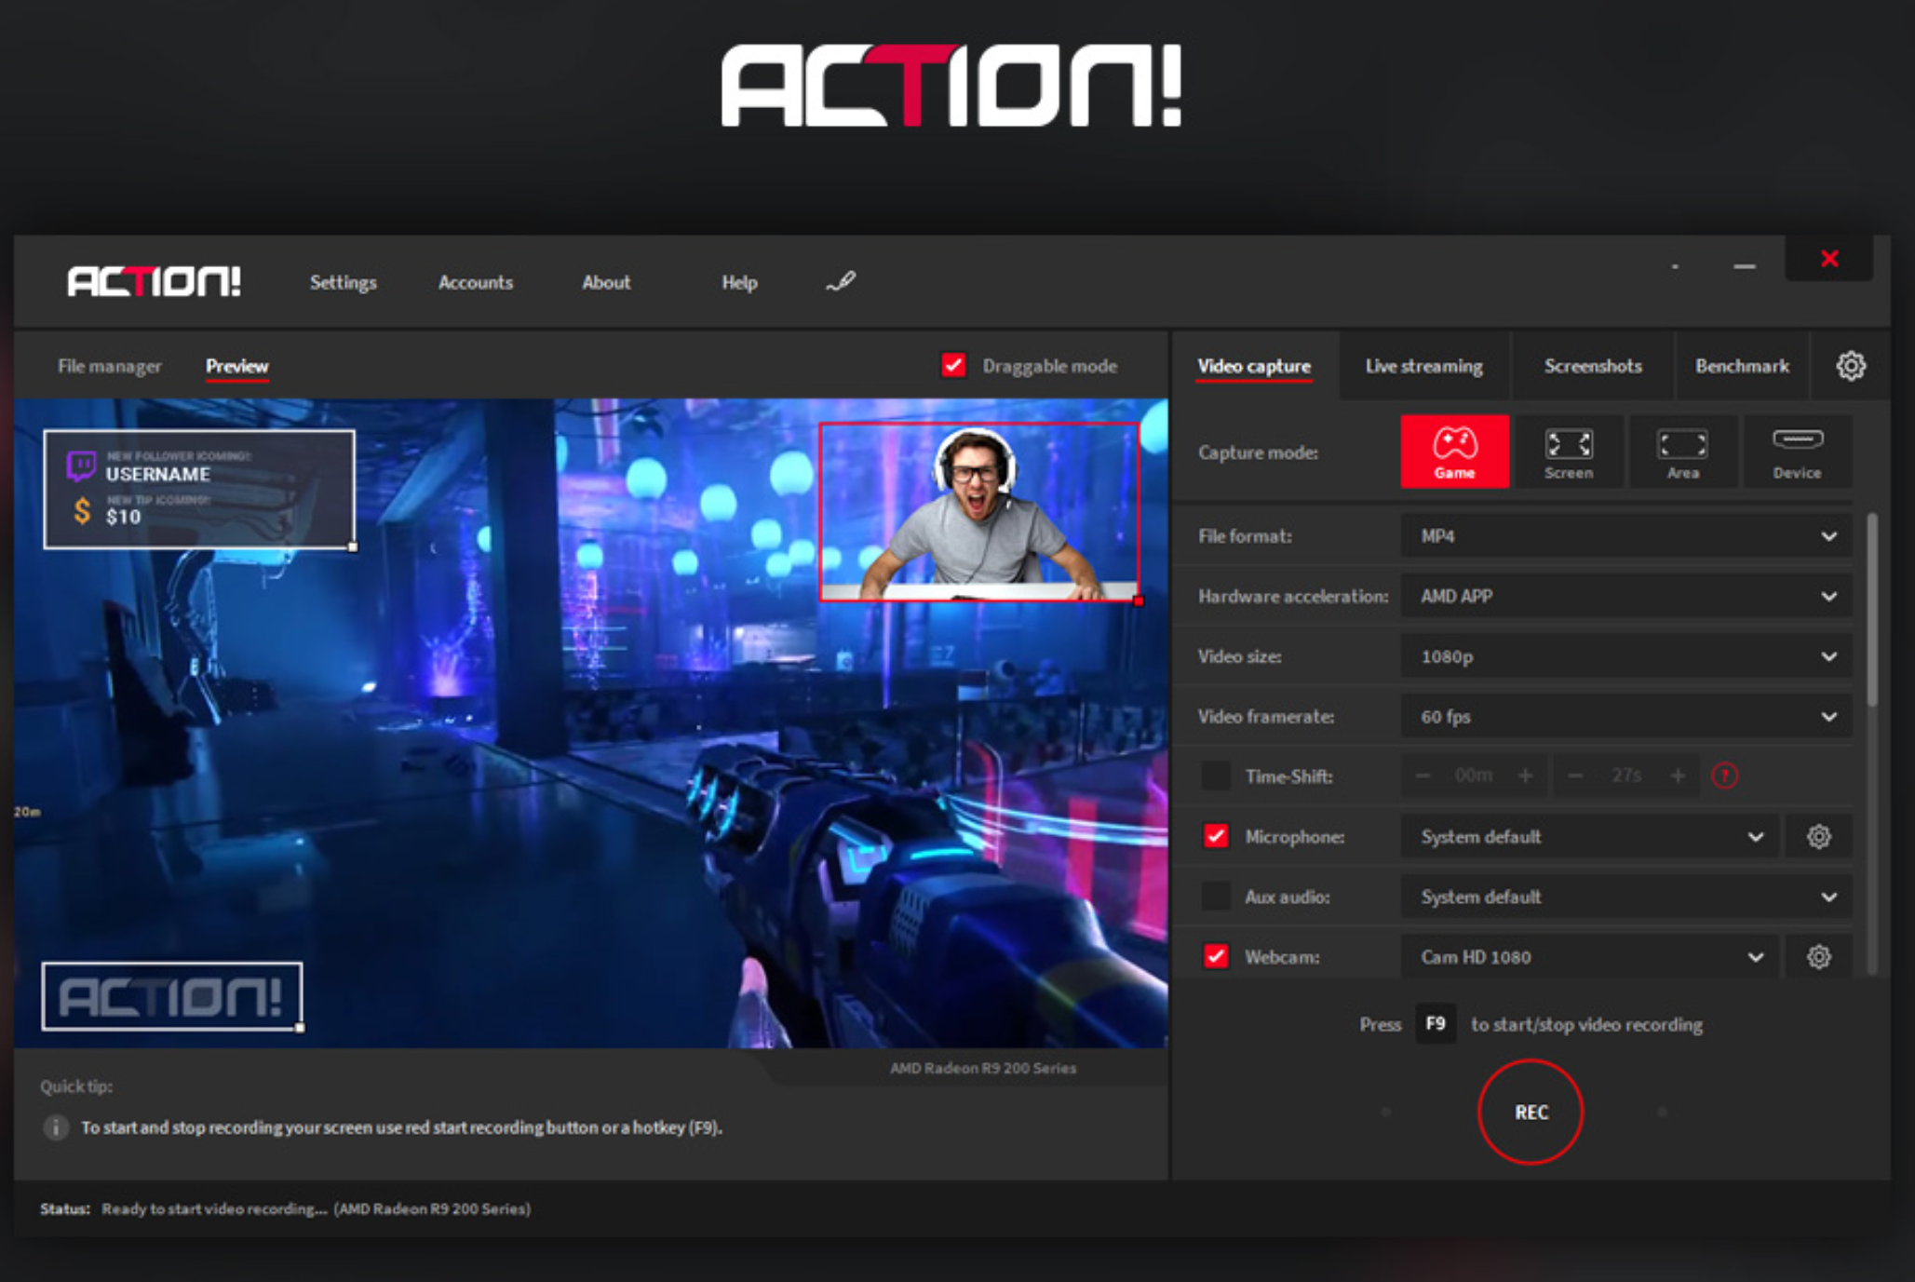Switch to the Screenshots tab
This screenshot has height=1282, width=1915.
1593,366
